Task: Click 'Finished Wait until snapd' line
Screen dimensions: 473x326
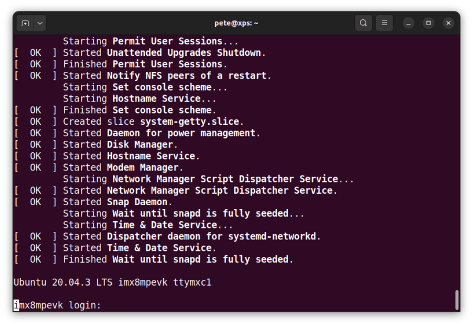Action: coord(177,259)
